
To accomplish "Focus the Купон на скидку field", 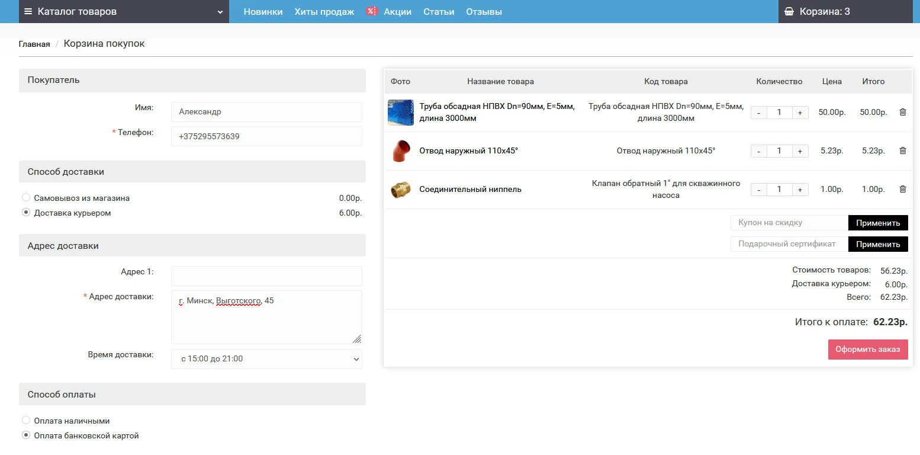I will pos(789,223).
